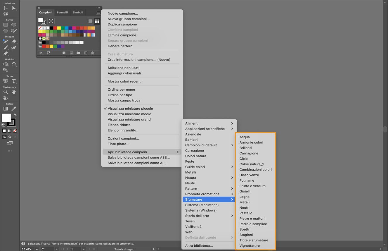The width and height of the screenshot is (388, 251).
Task: Select the Hand pan tool
Action: coord(14,92)
